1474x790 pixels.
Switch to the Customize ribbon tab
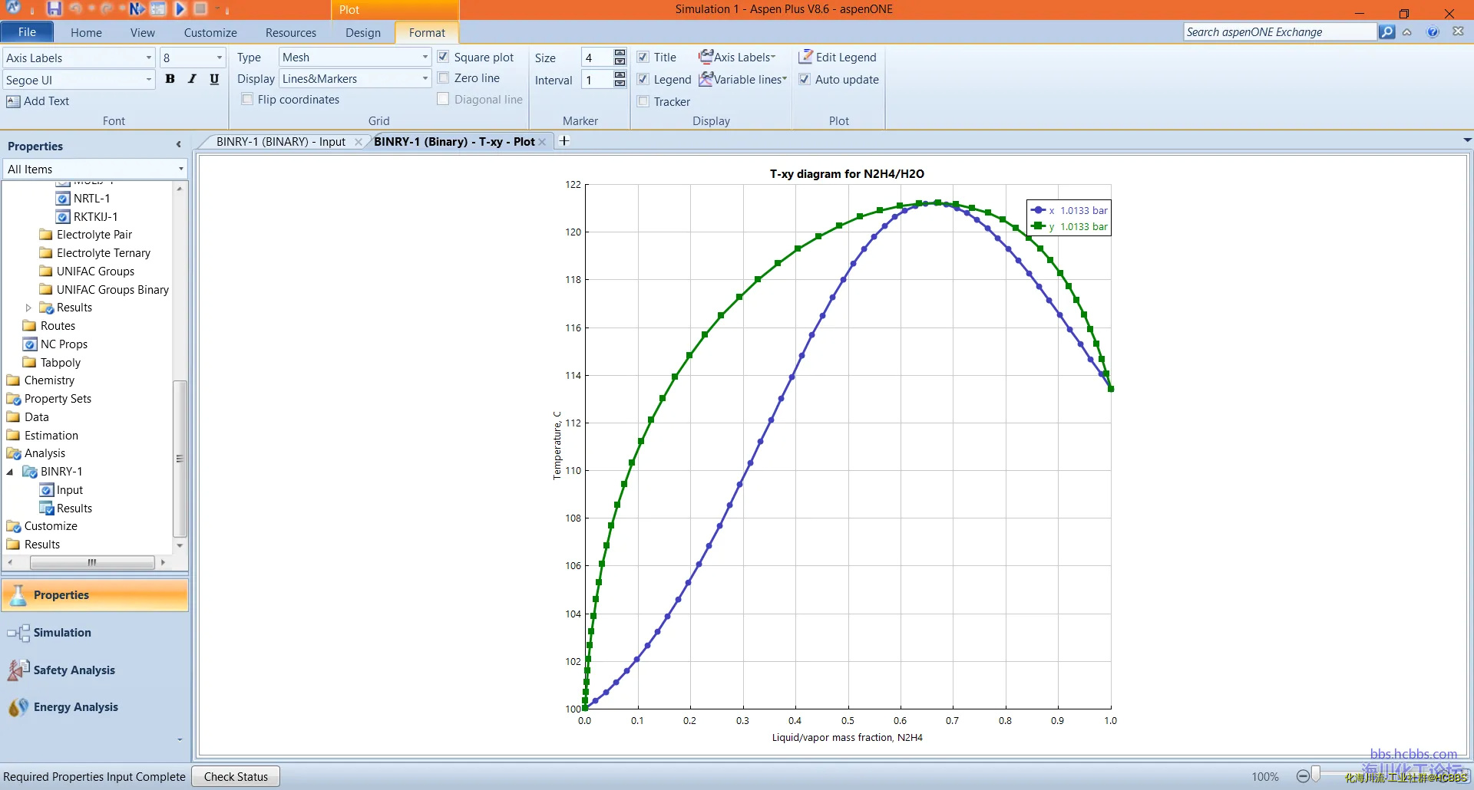pos(210,32)
